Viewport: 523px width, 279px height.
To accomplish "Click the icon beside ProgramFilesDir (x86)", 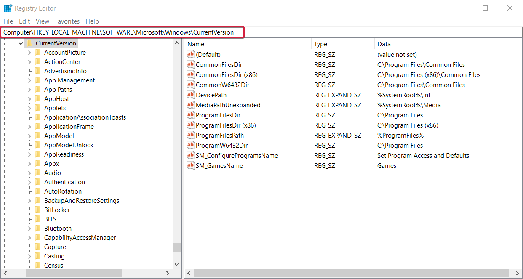I will click(191, 125).
